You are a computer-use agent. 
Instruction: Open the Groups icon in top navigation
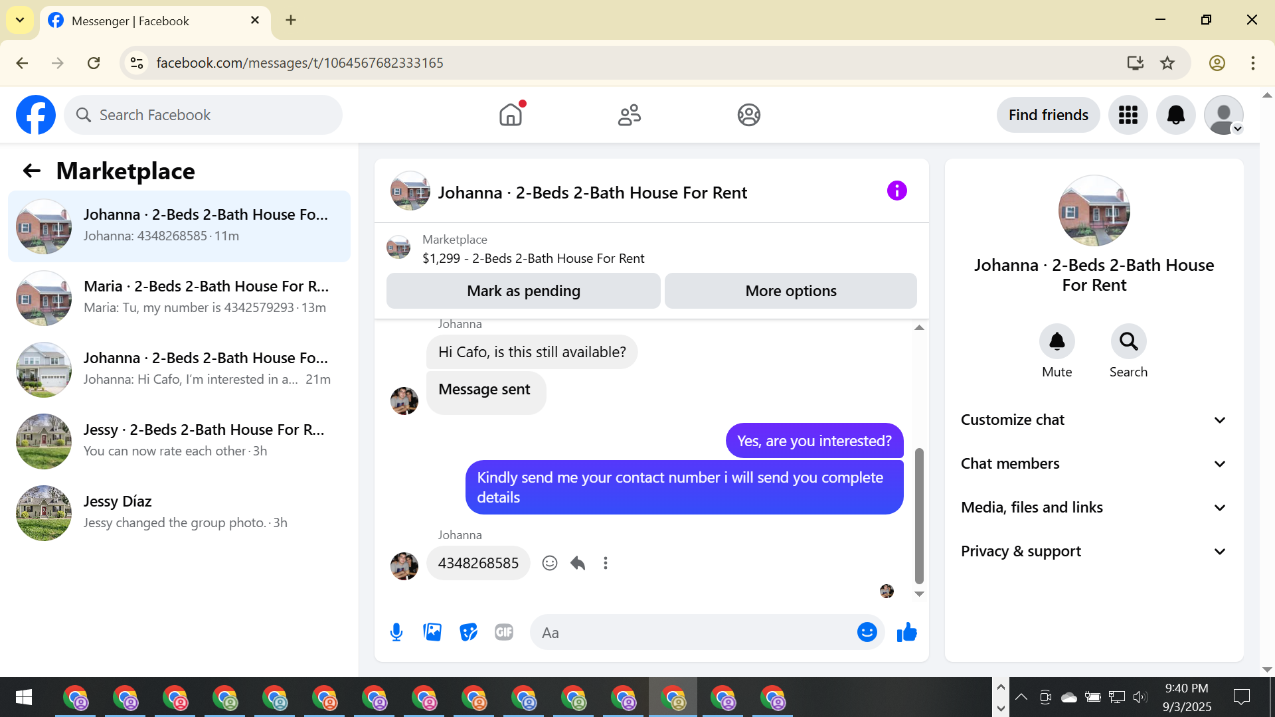(x=748, y=115)
